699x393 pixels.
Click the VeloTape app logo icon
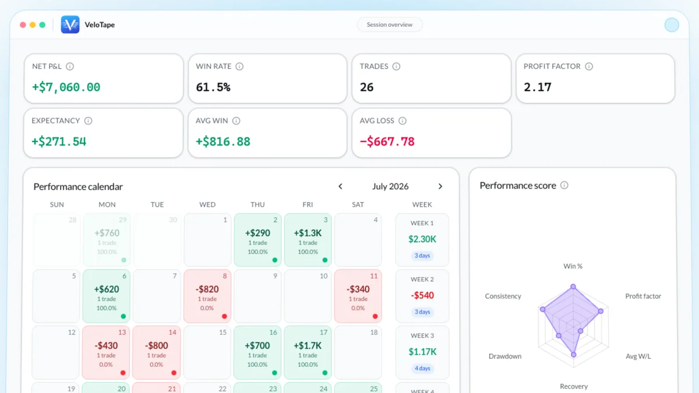70,24
